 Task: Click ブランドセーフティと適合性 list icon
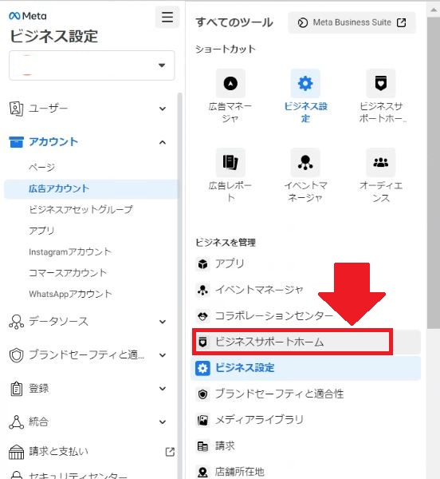pos(202,394)
